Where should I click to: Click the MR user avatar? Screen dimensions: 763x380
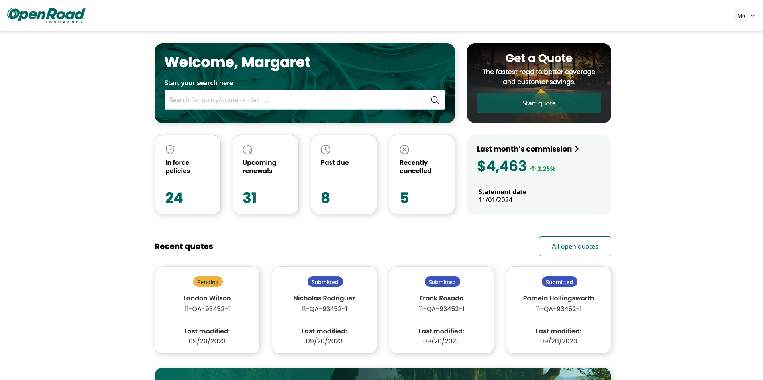pos(741,16)
